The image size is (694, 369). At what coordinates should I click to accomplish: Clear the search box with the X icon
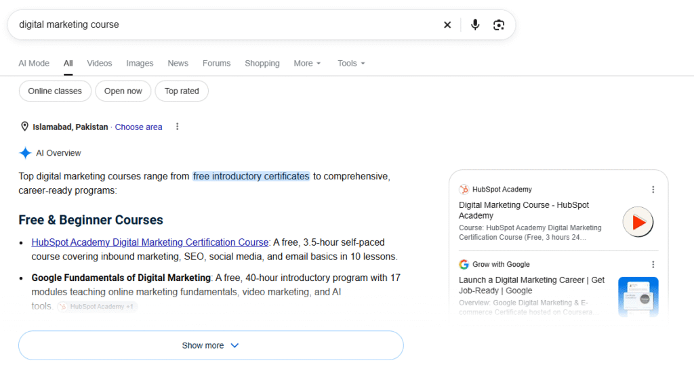click(447, 25)
